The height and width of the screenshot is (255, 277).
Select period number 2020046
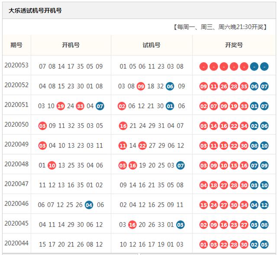pyautogui.click(x=16, y=203)
